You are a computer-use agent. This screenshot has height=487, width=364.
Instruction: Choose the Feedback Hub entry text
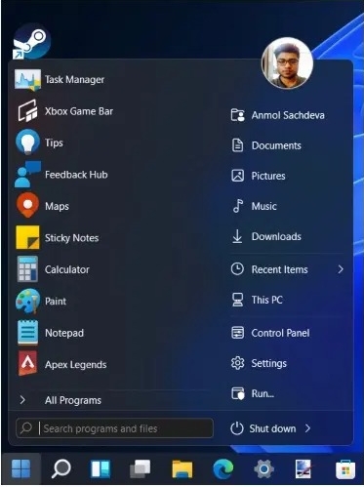(76, 175)
